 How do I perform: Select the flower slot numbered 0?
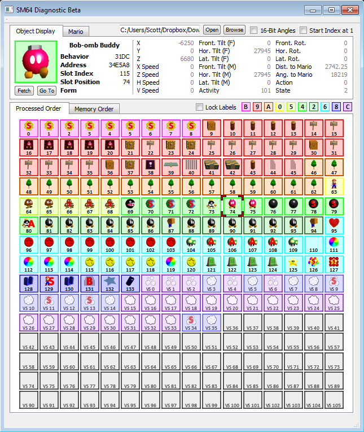[29, 128]
